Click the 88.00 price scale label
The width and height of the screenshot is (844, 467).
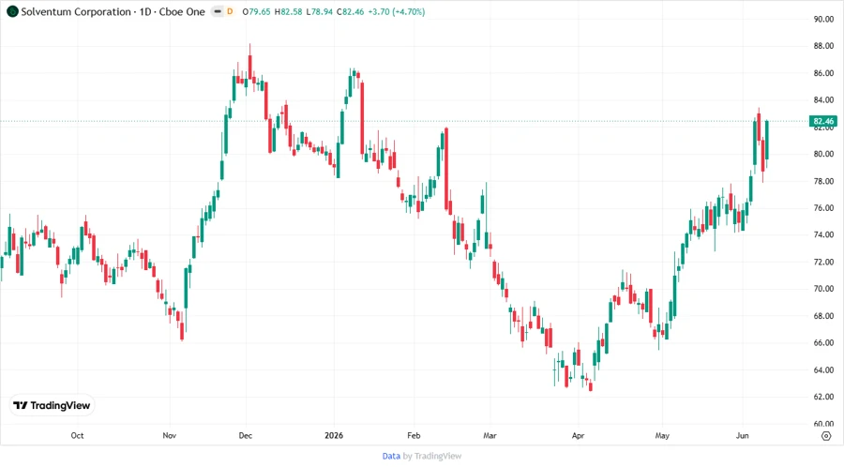tap(823, 46)
